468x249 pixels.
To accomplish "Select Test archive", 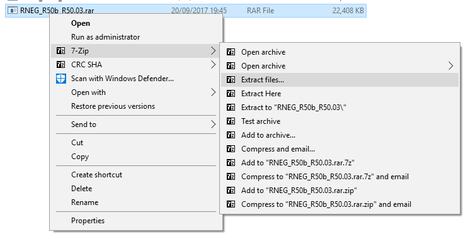I will pyautogui.click(x=340, y=121).
